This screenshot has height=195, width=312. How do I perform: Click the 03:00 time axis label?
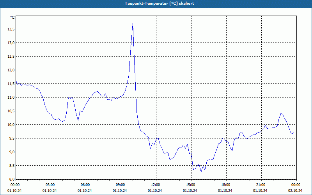(x=51, y=185)
